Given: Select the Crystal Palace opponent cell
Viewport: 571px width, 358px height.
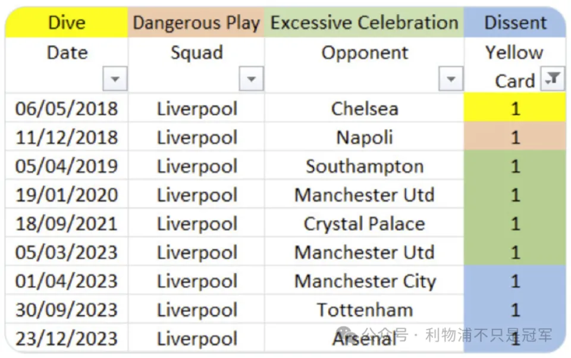Looking at the screenshot, I should [x=364, y=223].
